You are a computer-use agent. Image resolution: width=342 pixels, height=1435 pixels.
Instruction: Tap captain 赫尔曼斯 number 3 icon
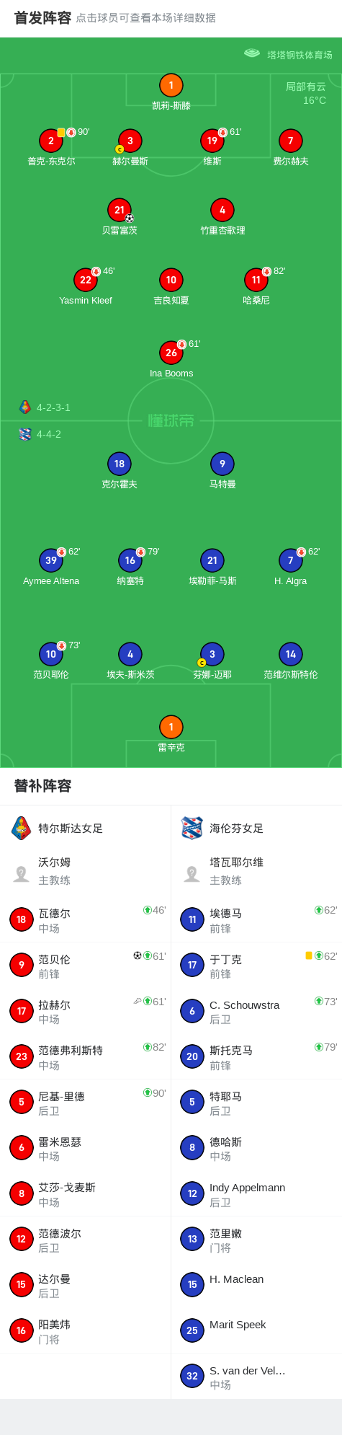[x=130, y=141]
